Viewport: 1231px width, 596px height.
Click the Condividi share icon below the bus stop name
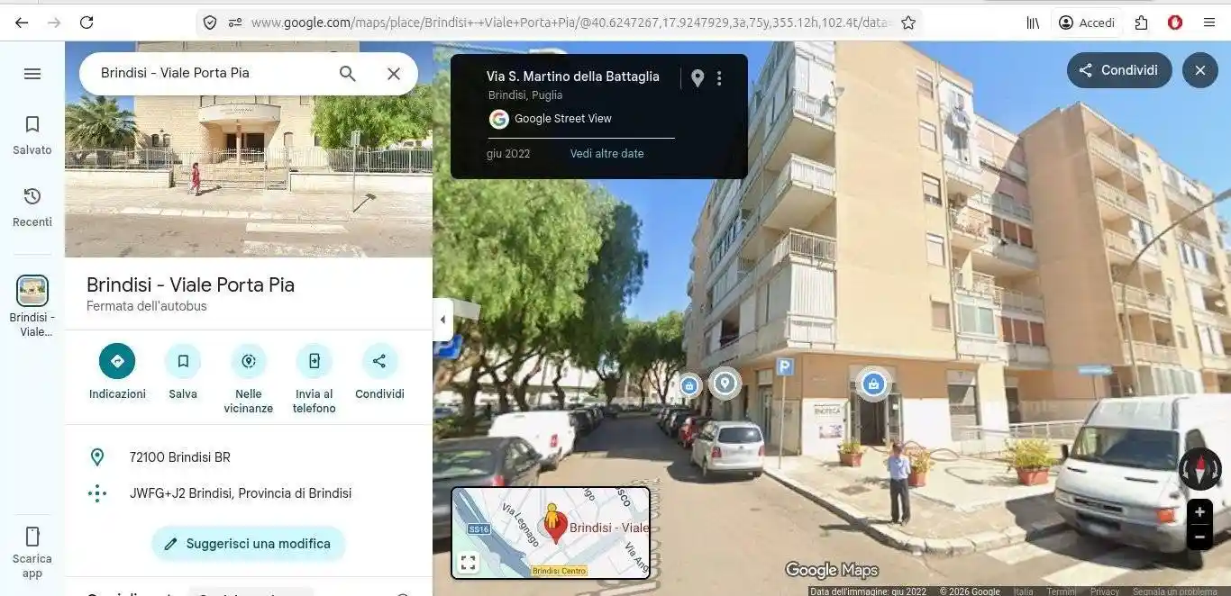(379, 360)
